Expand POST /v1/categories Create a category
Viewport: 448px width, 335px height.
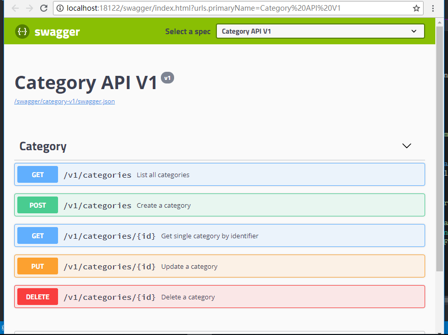point(219,205)
